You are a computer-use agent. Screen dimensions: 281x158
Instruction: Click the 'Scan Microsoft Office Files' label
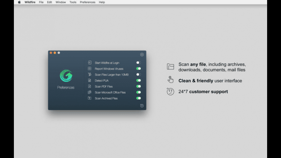click(110, 92)
